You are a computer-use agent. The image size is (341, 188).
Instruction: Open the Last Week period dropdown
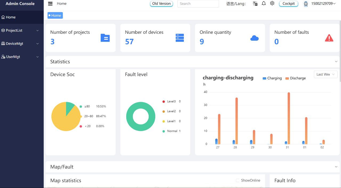326,74
